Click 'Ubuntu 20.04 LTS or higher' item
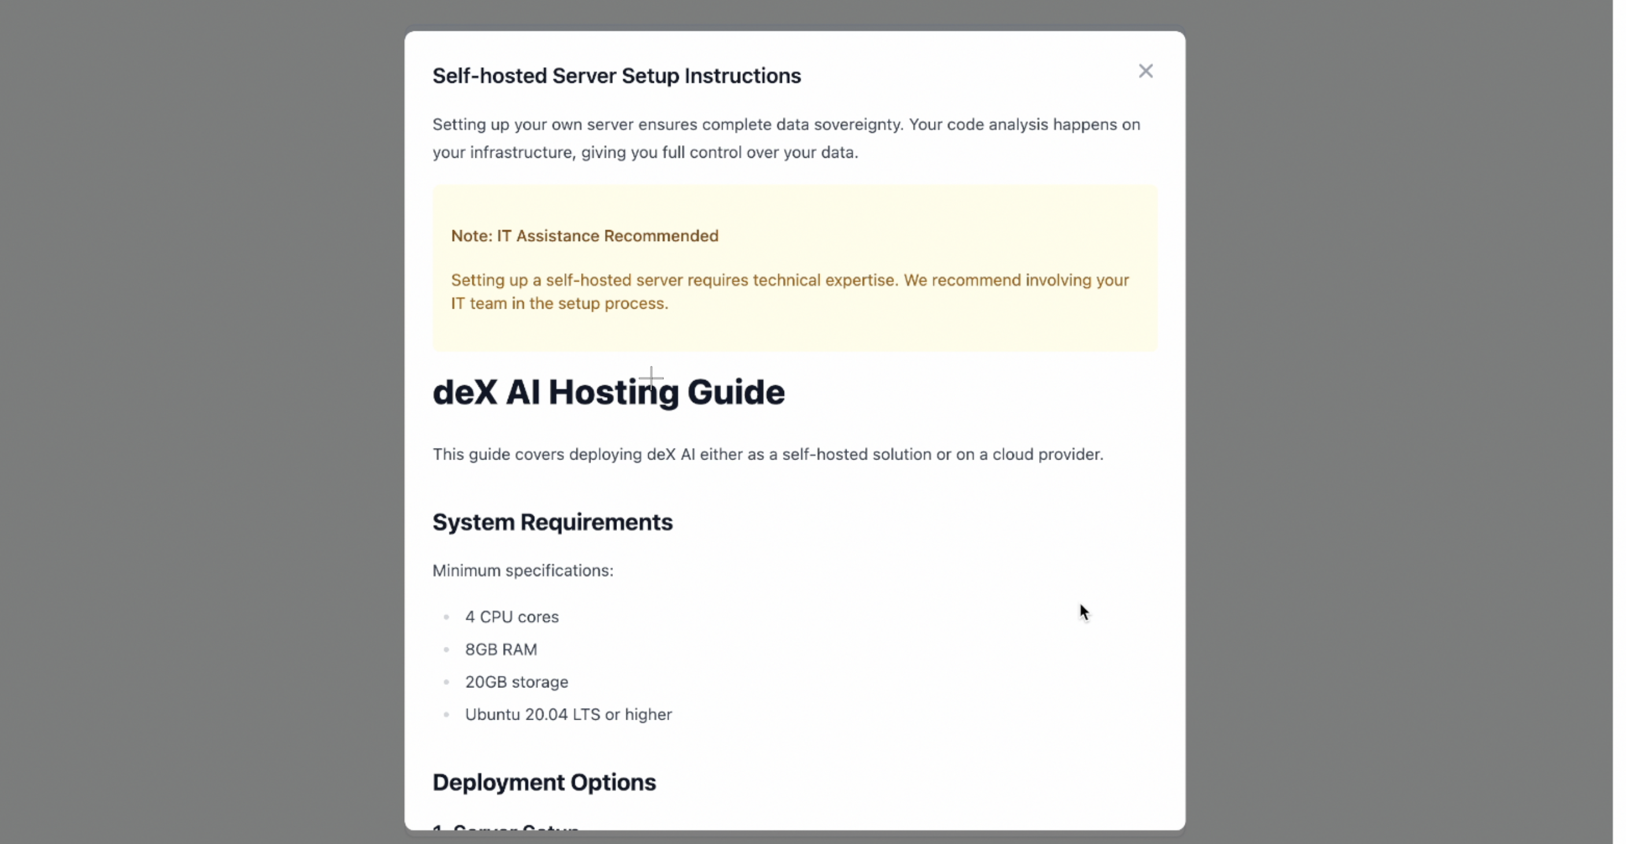1626x844 pixels. [567, 715]
